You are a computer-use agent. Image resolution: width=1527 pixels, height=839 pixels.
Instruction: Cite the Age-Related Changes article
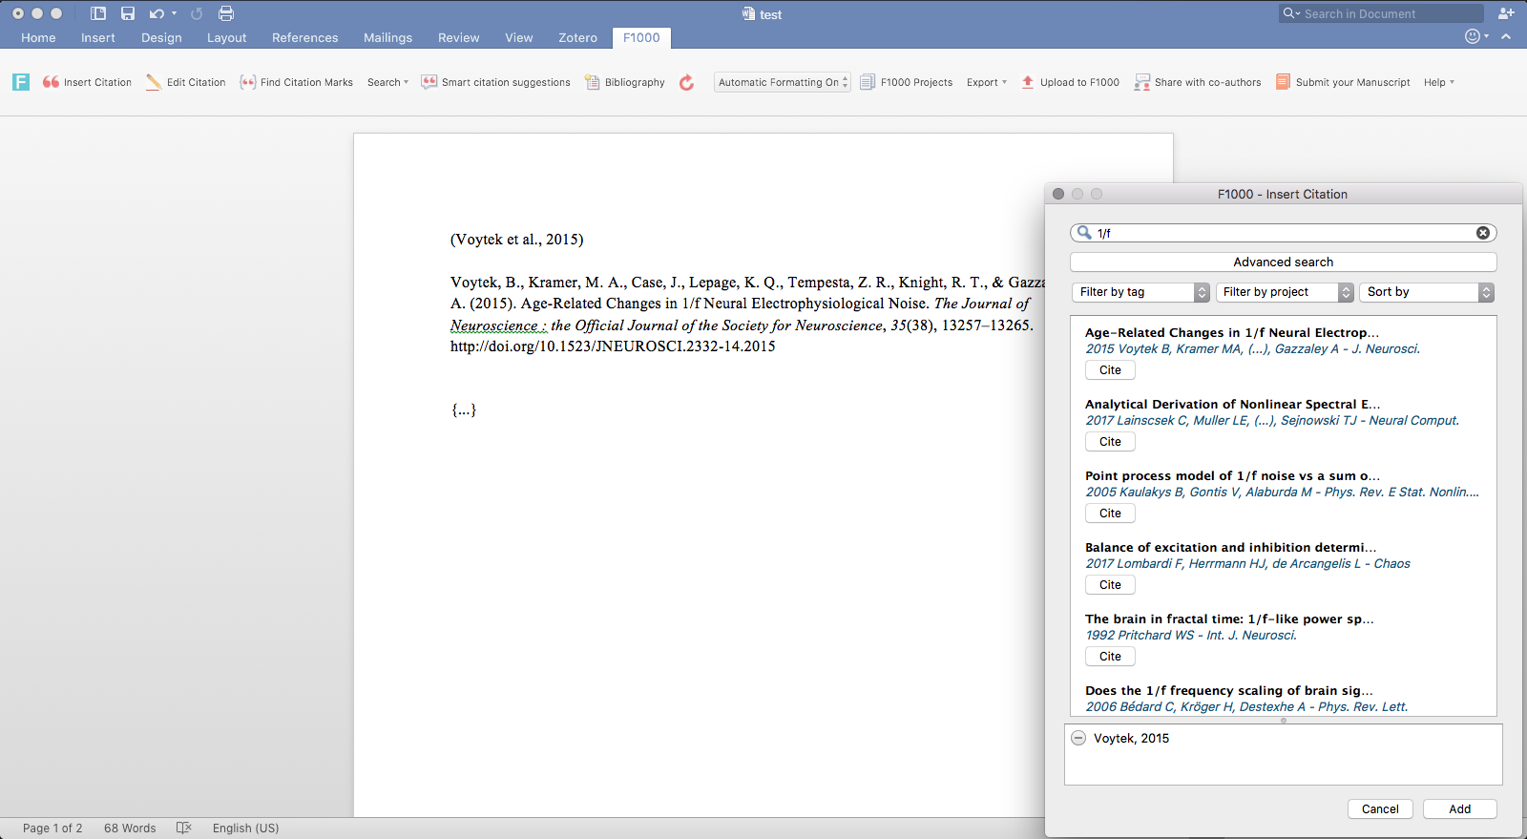pyautogui.click(x=1110, y=370)
